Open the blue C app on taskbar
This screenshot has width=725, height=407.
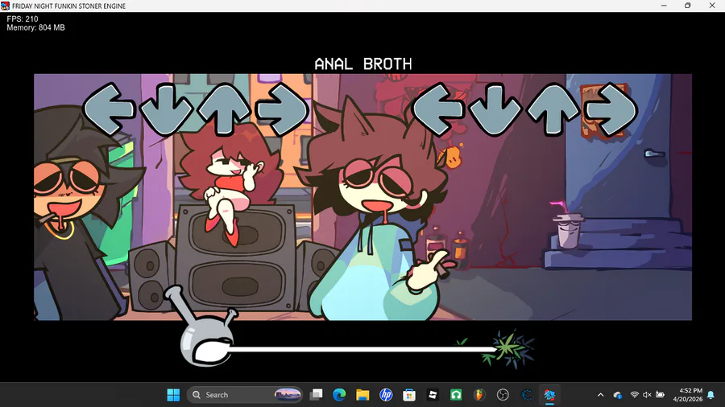pos(526,395)
